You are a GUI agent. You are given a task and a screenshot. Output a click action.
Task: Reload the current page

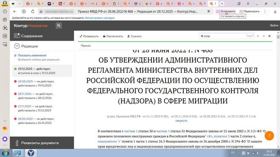point(33,11)
